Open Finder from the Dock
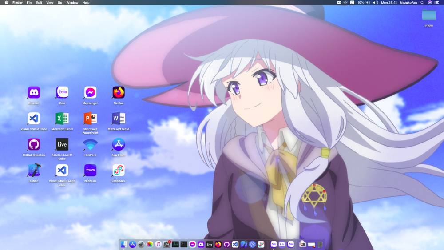 point(124,244)
